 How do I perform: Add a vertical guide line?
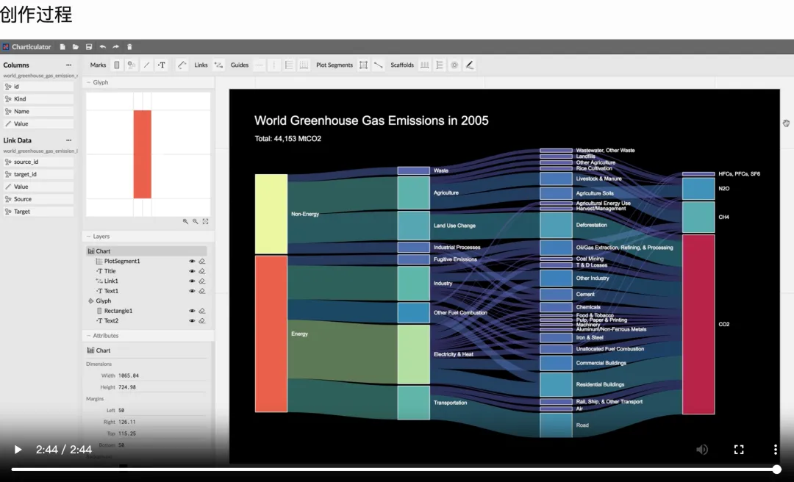pos(274,65)
